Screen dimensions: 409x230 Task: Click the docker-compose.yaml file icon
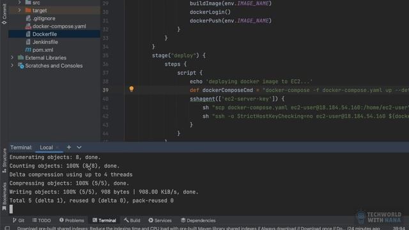[28, 26]
